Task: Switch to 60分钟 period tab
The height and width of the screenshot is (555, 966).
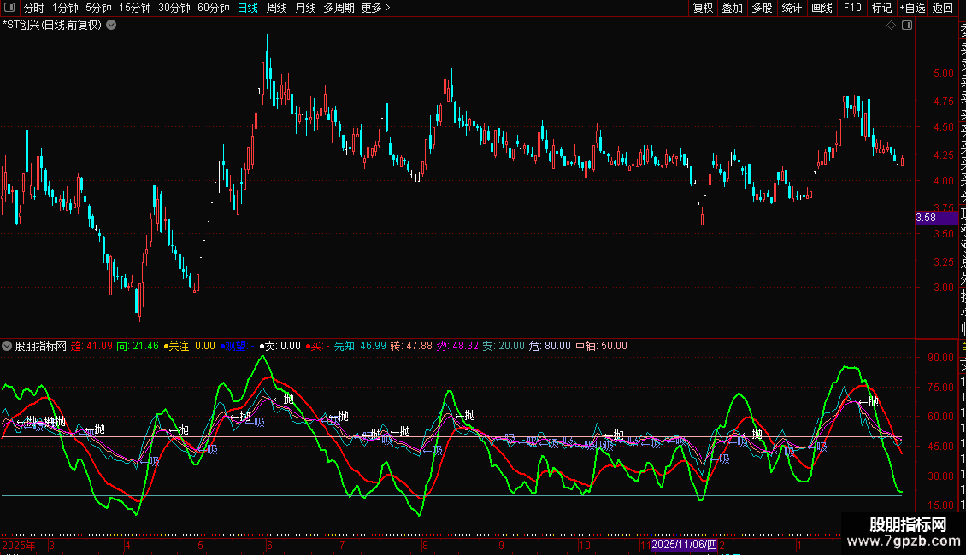Action: coord(213,8)
